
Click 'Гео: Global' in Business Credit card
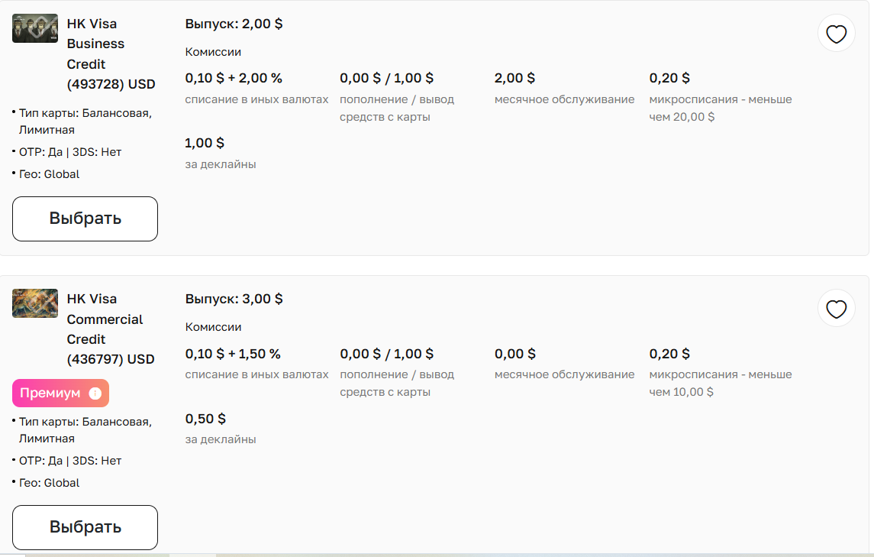tap(49, 174)
